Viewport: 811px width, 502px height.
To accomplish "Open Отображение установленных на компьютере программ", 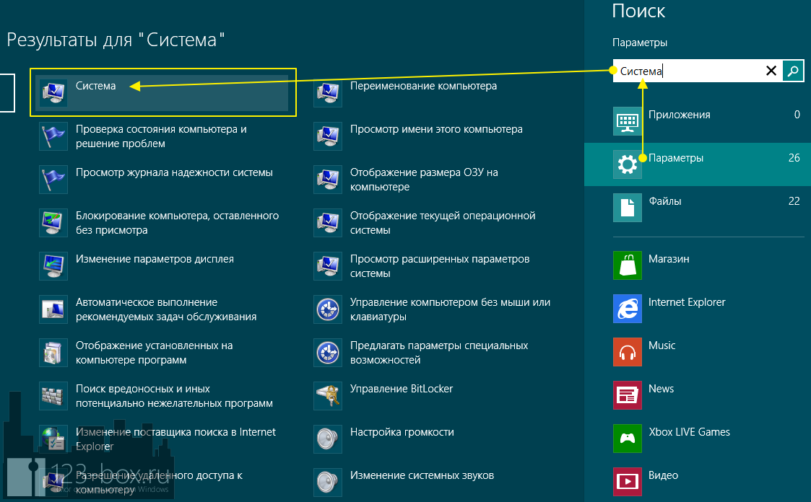I will pos(154,353).
